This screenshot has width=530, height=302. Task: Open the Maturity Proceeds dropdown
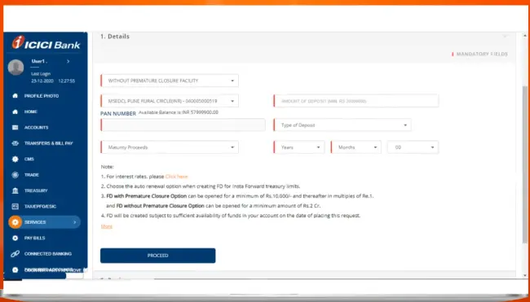tap(170, 147)
